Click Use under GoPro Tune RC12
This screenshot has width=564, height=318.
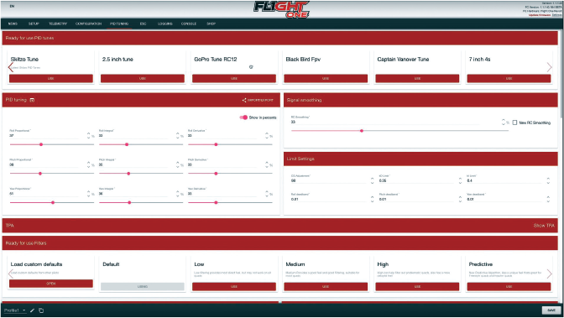(234, 78)
